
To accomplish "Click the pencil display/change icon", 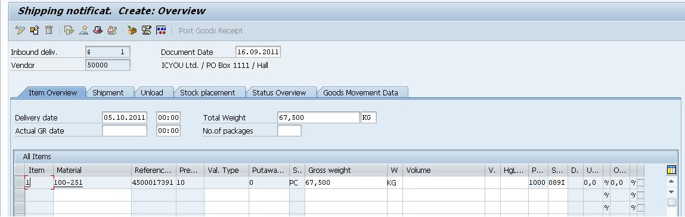I will [x=20, y=30].
